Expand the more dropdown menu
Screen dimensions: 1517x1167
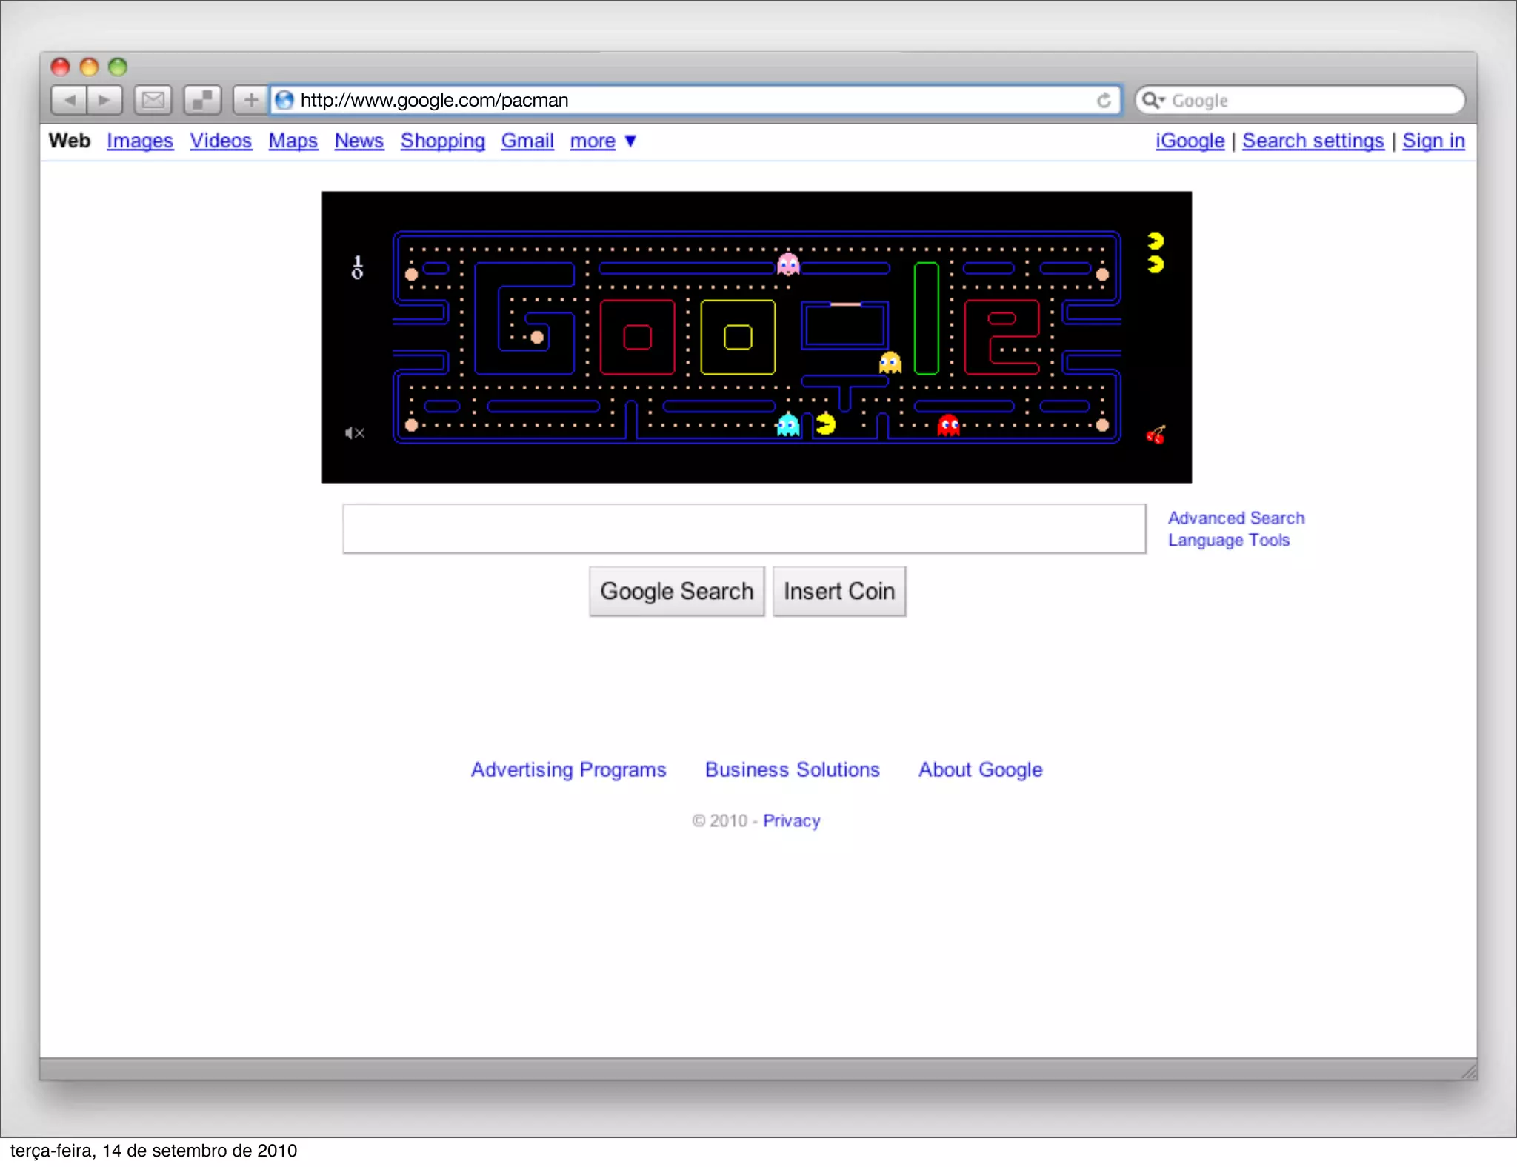tap(603, 141)
